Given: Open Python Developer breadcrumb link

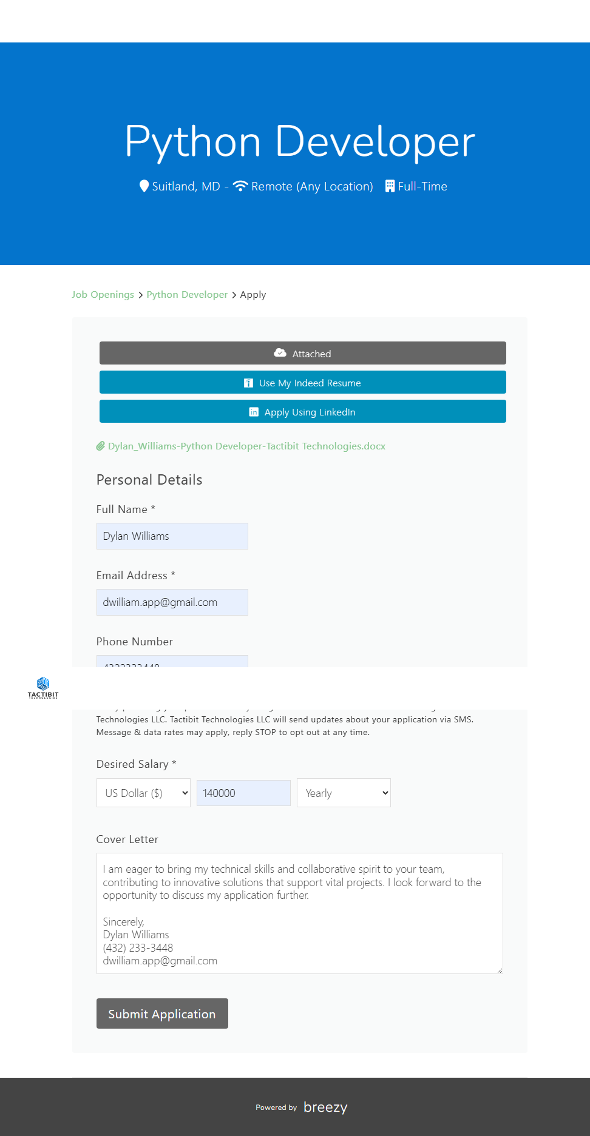Looking at the screenshot, I should [x=187, y=294].
